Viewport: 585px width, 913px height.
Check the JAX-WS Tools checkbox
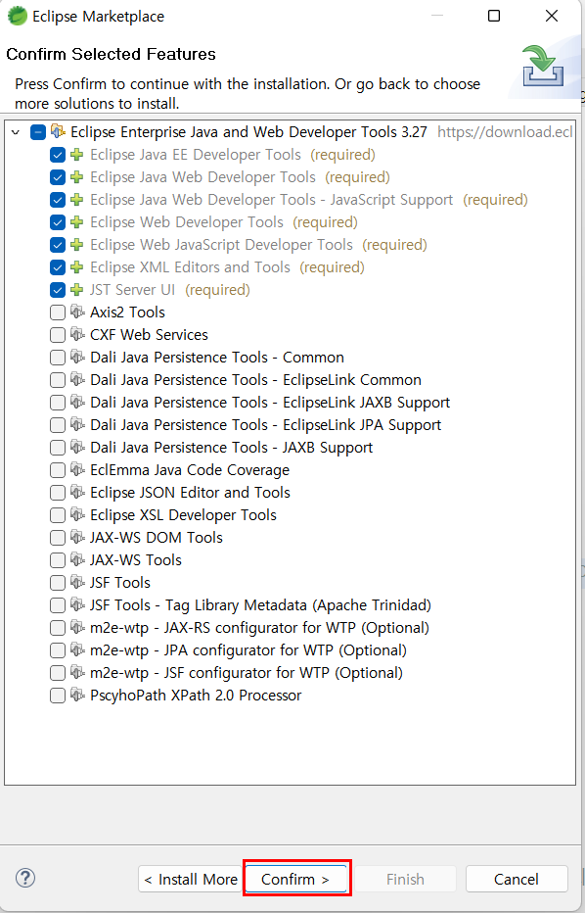pyautogui.click(x=58, y=560)
